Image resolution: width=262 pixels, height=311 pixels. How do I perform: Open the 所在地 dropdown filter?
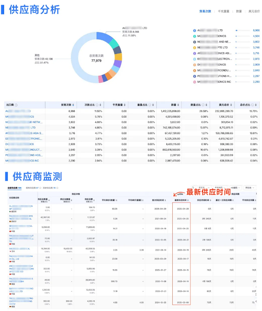click(250, 188)
